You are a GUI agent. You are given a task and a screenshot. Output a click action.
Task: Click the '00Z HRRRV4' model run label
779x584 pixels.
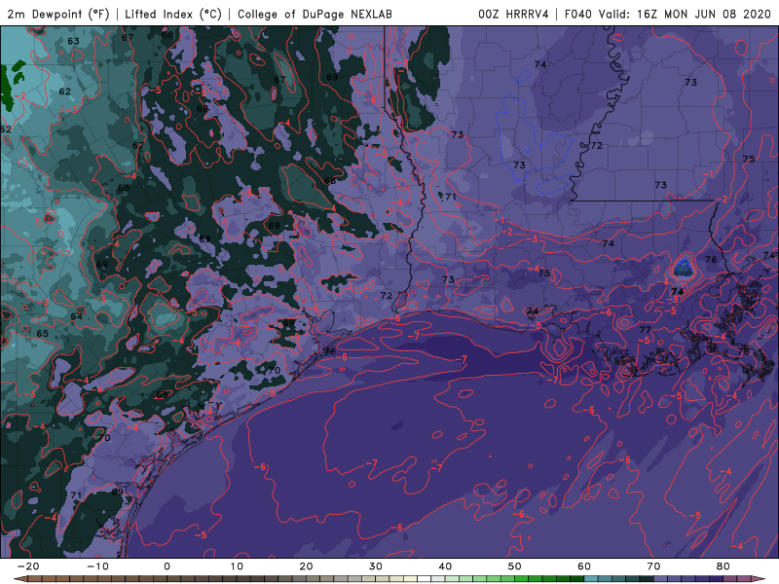(x=513, y=14)
